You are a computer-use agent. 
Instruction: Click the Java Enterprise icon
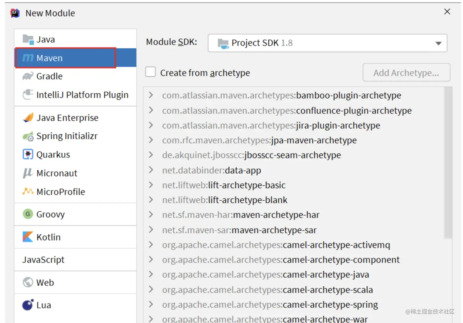(x=28, y=118)
